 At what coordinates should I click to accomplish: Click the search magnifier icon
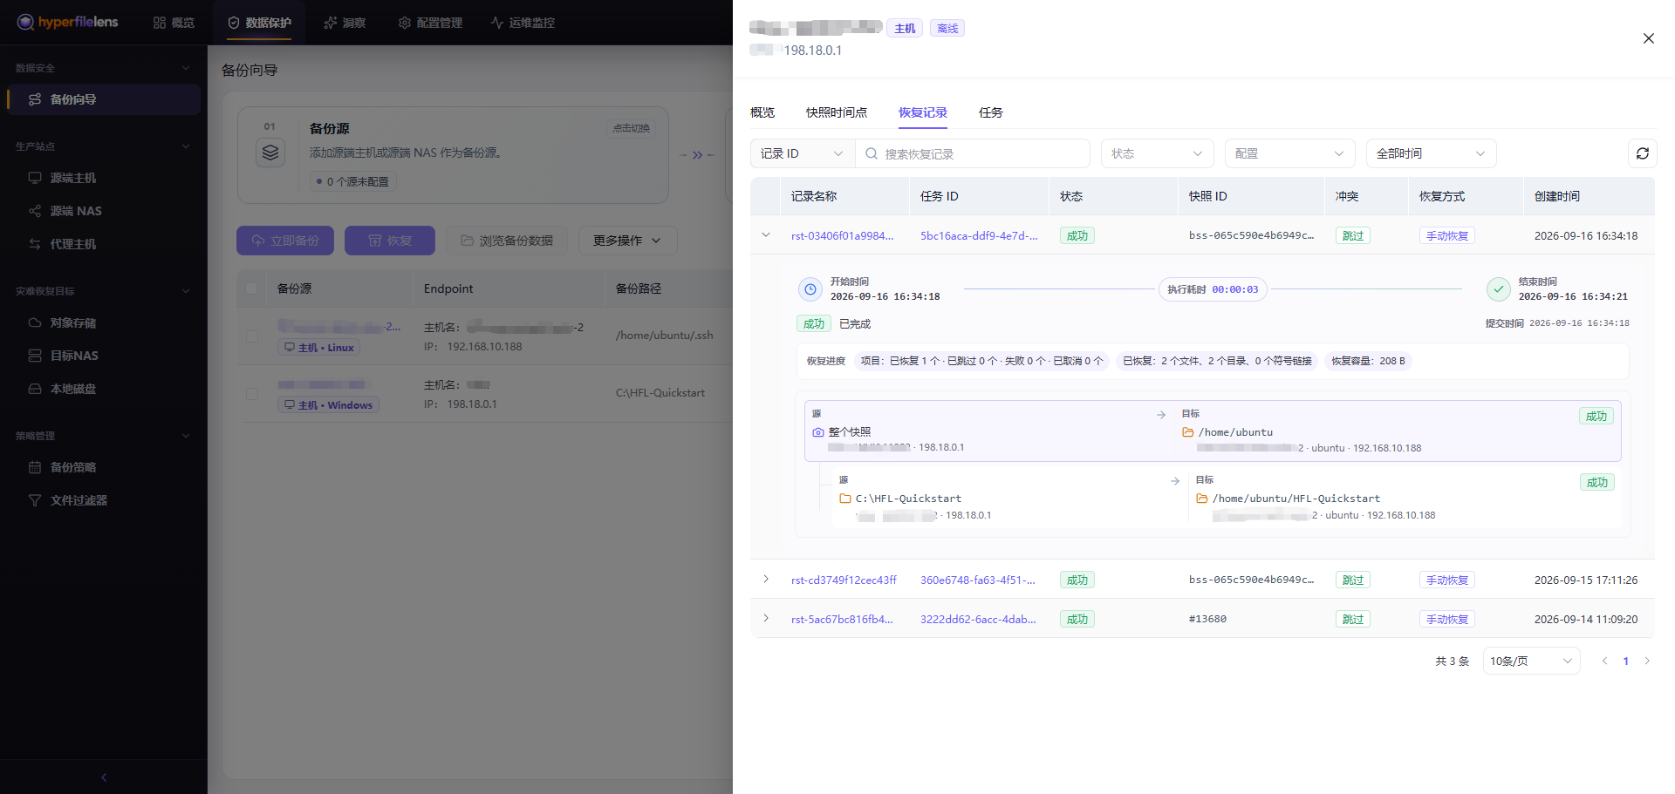(872, 153)
